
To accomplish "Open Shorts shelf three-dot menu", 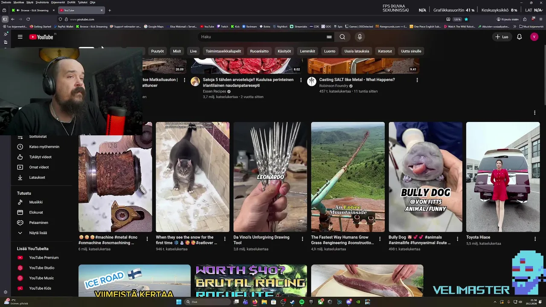I will pos(534,113).
